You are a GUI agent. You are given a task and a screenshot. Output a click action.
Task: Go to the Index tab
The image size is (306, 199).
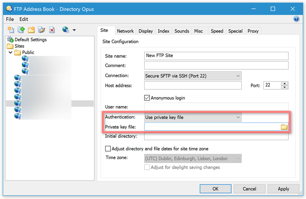(x=164, y=31)
